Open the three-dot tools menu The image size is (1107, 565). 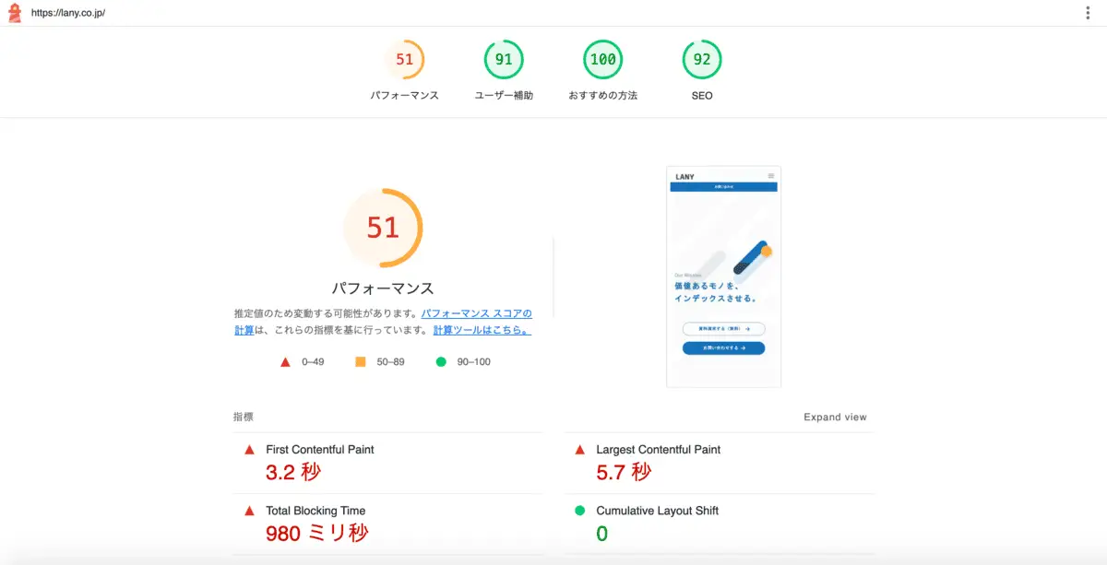point(1089,13)
